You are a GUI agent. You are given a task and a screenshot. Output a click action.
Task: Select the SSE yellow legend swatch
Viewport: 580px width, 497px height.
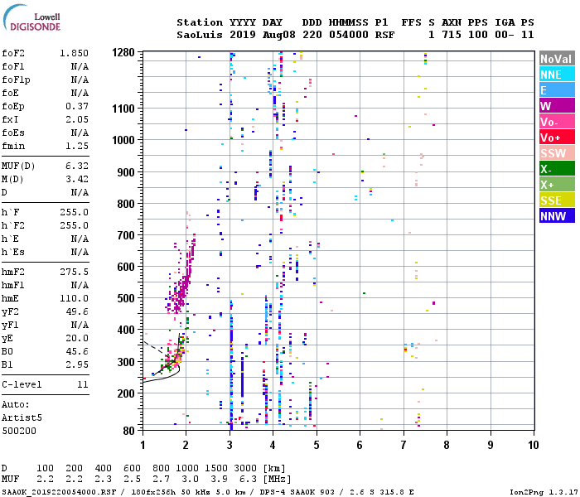[x=557, y=200]
